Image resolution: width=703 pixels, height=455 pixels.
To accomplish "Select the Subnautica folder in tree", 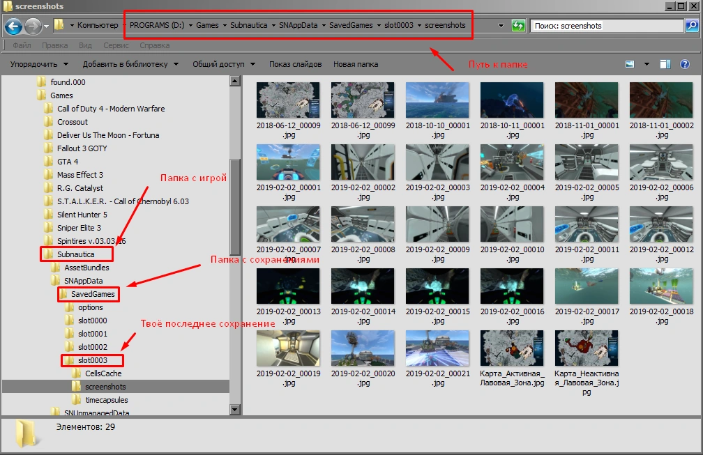I will coord(75,254).
